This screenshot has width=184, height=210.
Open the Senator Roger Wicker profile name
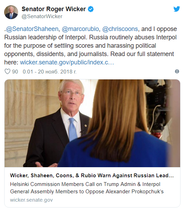[54, 9]
